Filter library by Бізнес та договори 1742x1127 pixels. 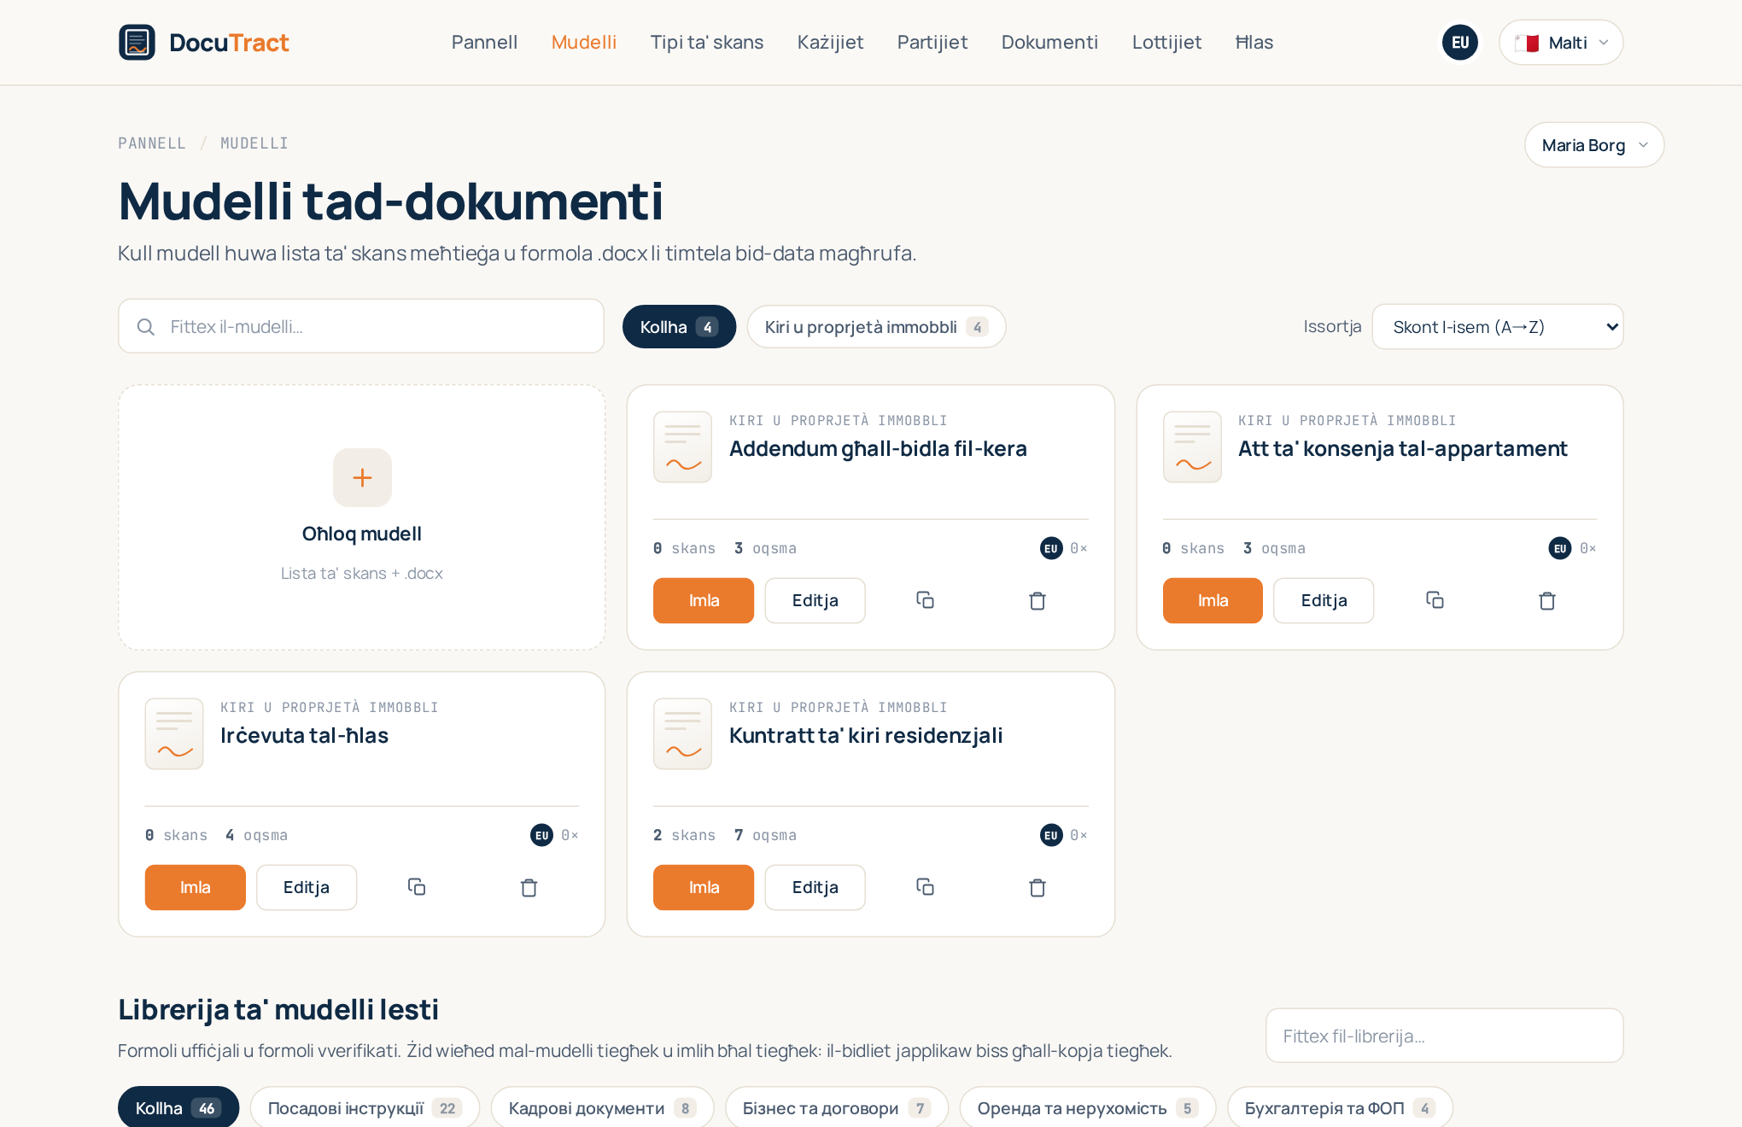coord(836,1107)
